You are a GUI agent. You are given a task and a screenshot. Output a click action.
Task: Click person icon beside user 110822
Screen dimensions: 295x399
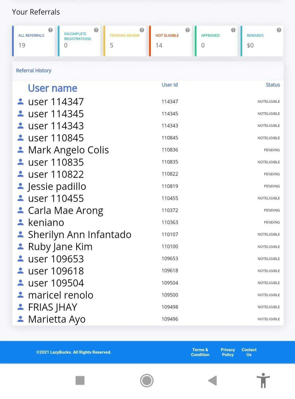point(20,174)
